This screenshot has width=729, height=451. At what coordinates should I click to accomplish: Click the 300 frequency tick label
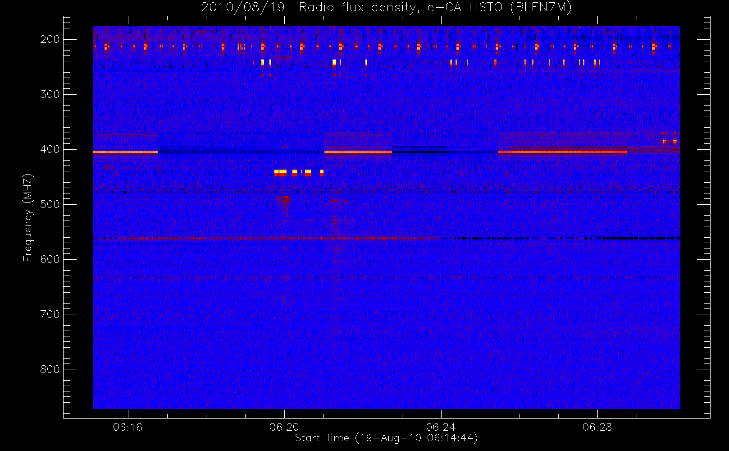coord(50,94)
